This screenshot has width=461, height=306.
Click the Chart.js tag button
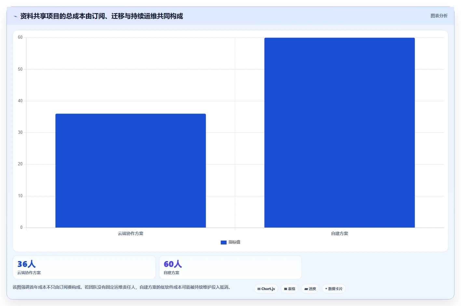(266, 289)
